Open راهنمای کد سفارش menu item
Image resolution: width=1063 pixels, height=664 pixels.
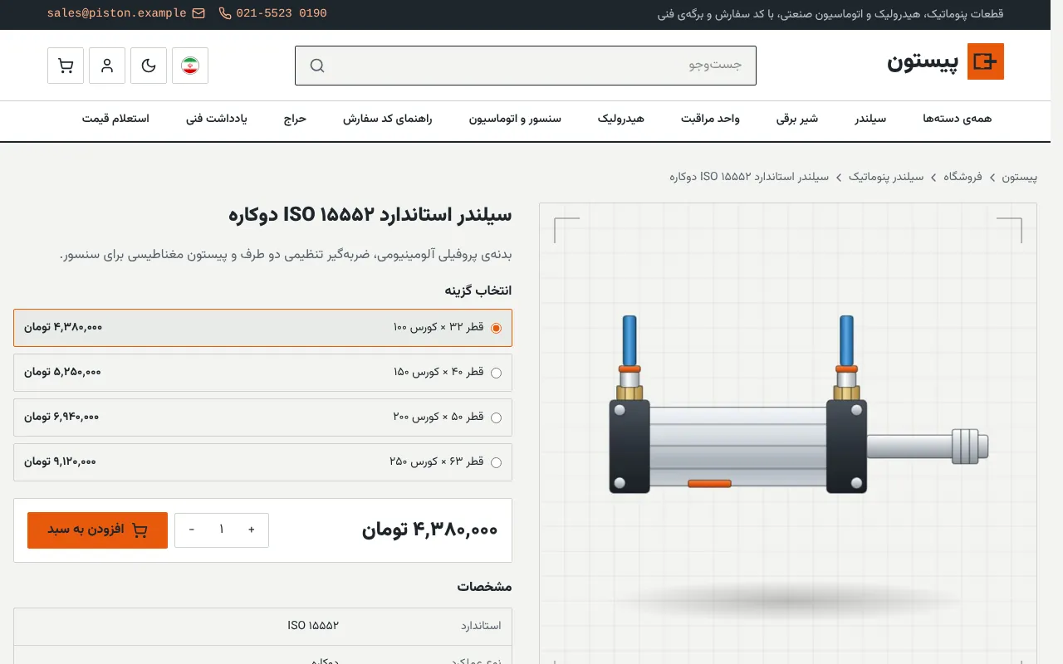click(388, 119)
